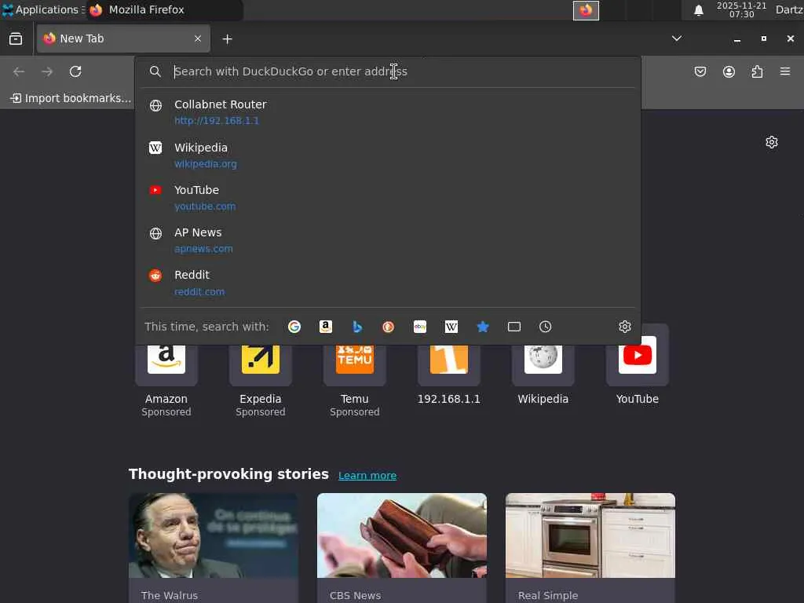Select Mozilla Firefox taskbar entry
Screen dimensions: 804x603
coord(164,9)
